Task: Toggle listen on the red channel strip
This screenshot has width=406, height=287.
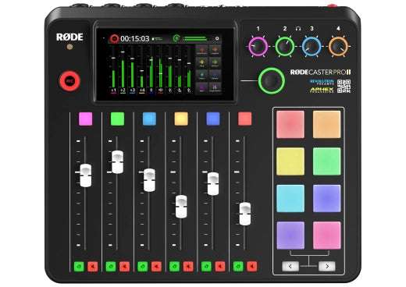Action: (238, 267)
